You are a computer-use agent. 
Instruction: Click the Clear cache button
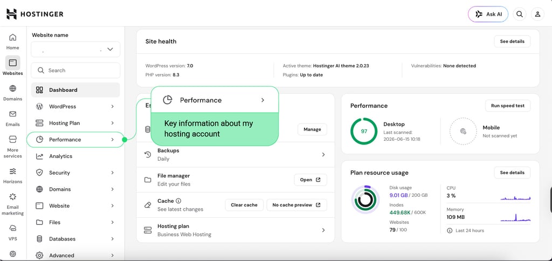(244, 205)
